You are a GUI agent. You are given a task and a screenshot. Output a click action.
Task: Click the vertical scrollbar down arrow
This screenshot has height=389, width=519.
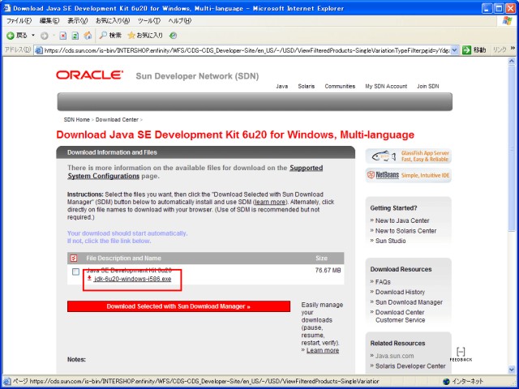pyautogui.click(x=512, y=370)
